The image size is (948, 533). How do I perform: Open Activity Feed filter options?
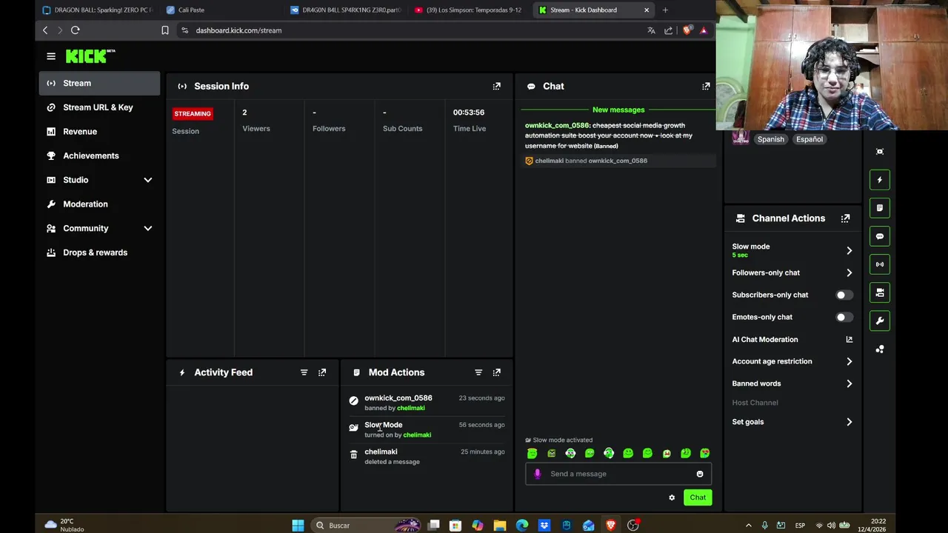click(x=304, y=372)
